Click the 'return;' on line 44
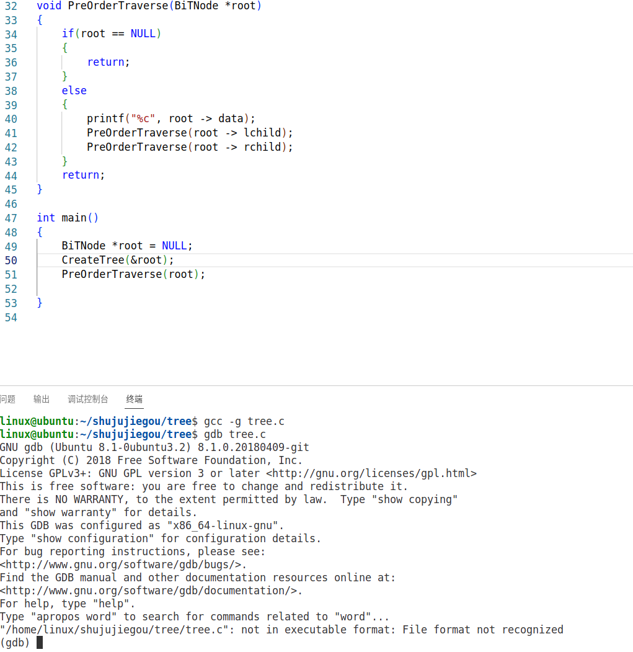 (x=83, y=175)
